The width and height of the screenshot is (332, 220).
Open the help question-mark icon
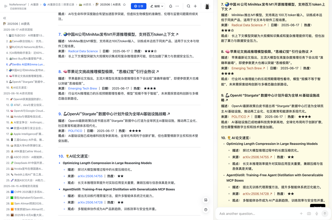pos(206,210)
